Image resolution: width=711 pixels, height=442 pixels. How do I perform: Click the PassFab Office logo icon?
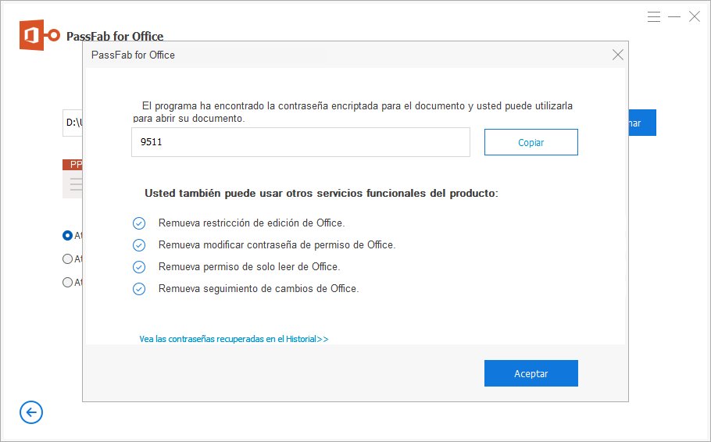tap(39, 35)
